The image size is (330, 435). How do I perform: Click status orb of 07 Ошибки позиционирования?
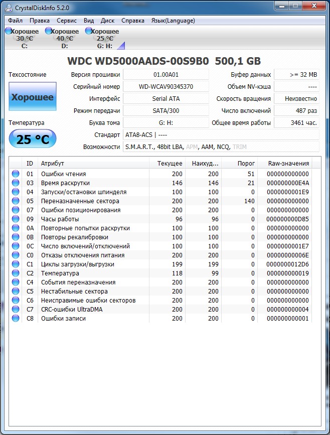[x=16, y=210]
